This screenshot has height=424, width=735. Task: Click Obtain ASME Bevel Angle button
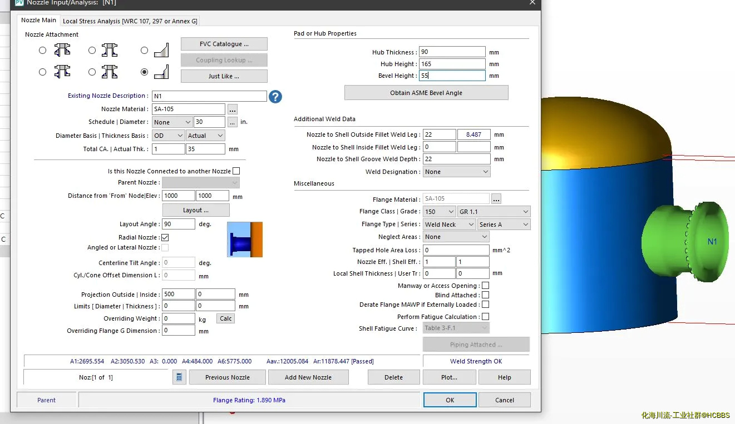[426, 93]
